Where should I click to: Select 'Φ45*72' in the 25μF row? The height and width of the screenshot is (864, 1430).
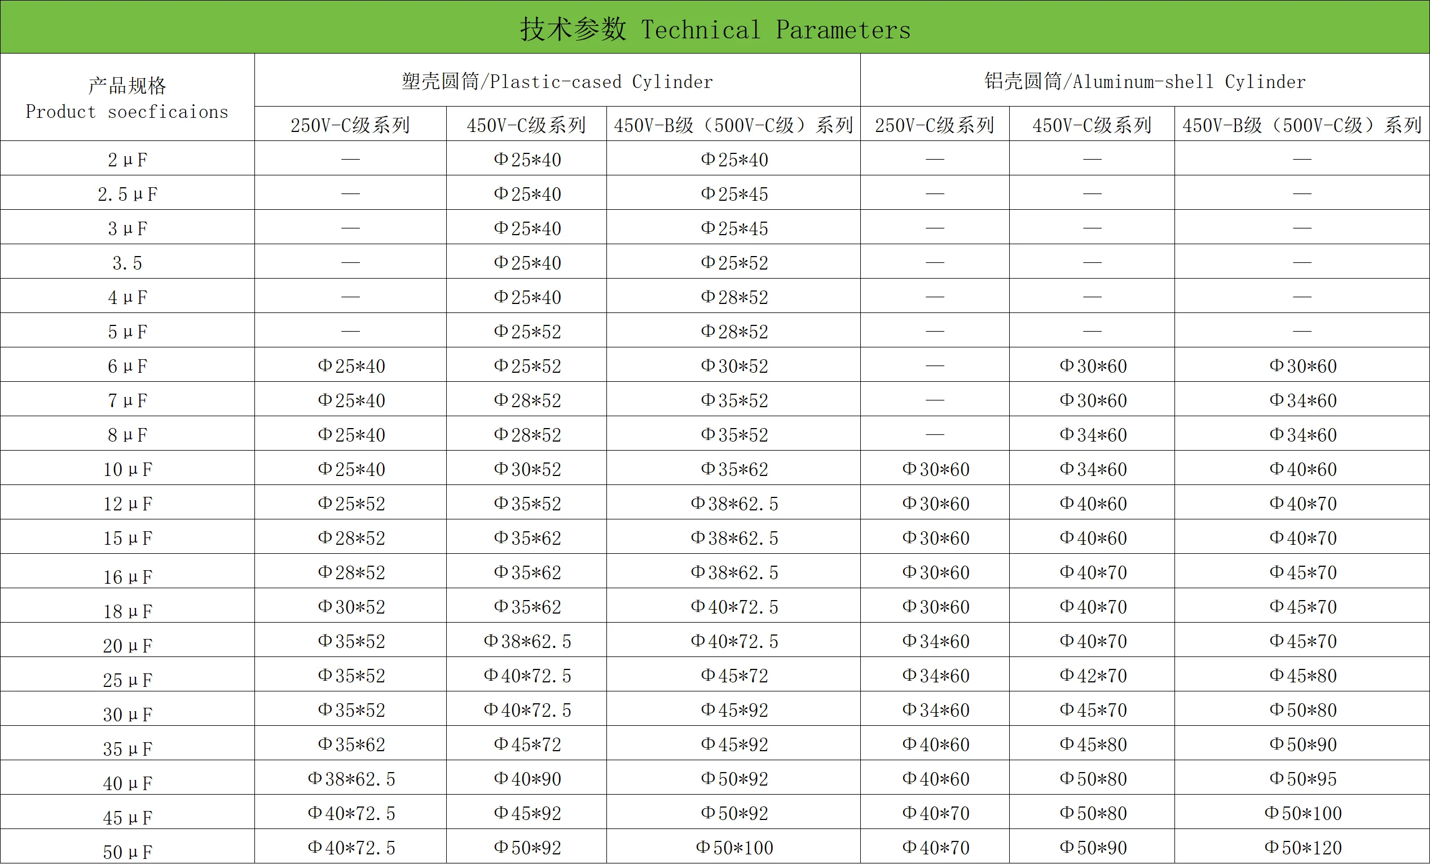(x=734, y=676)
